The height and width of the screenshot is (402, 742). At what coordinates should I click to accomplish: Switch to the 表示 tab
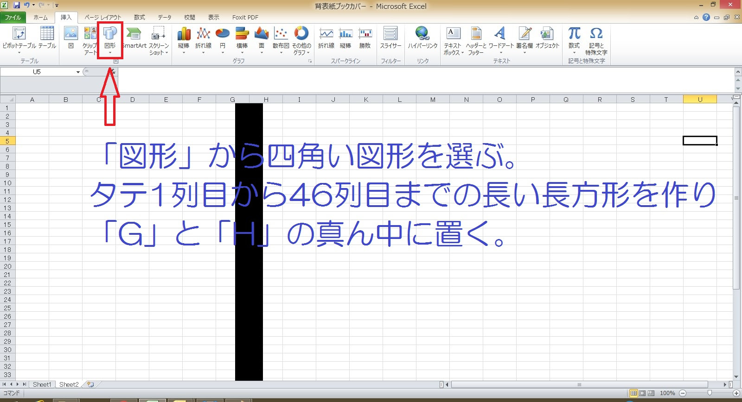tap(214, 18)
